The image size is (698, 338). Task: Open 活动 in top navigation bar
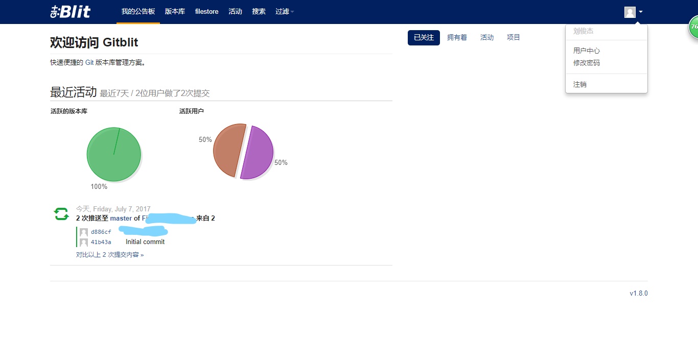tap(236, 11)
